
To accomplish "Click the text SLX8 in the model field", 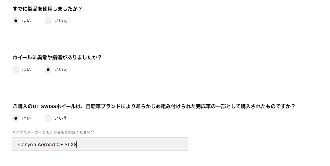I will tap(70, 145).
